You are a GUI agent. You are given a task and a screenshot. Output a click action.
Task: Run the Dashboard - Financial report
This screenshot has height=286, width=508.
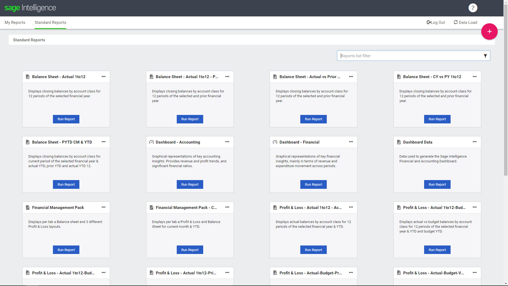tap(314, 185)
